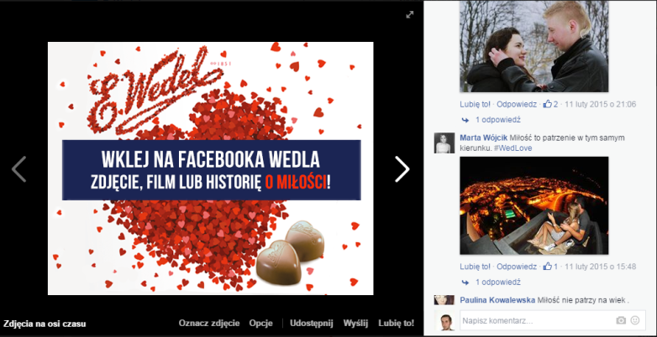Viewport: 657px width, 337px height.
Task: Click the thumbs-up count on Marta Wójcik's comment
Action: click(x=550, y=267)
